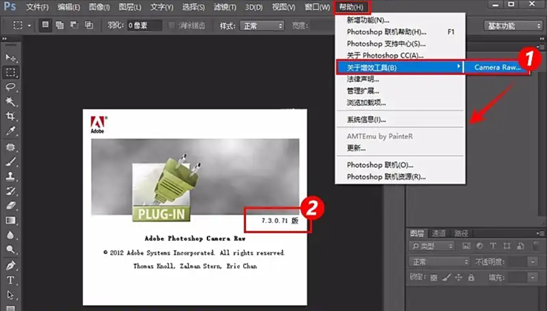Open 系统信息 from the Help menu

[366, 119]
